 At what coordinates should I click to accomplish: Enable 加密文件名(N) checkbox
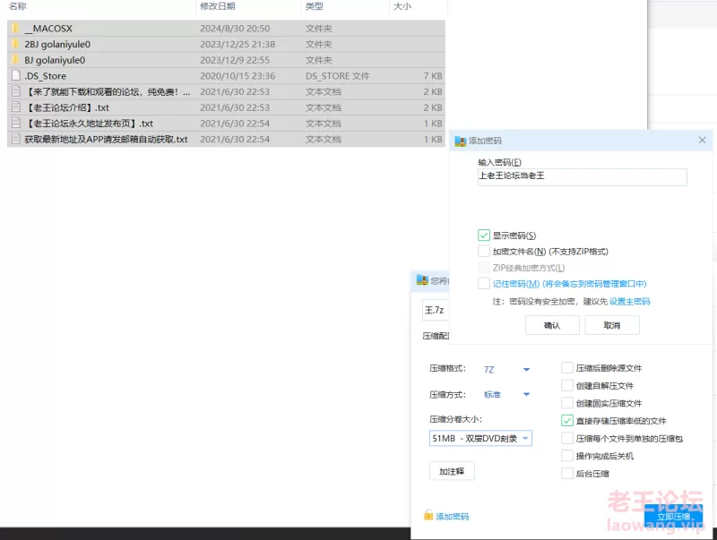pos(483,252)
